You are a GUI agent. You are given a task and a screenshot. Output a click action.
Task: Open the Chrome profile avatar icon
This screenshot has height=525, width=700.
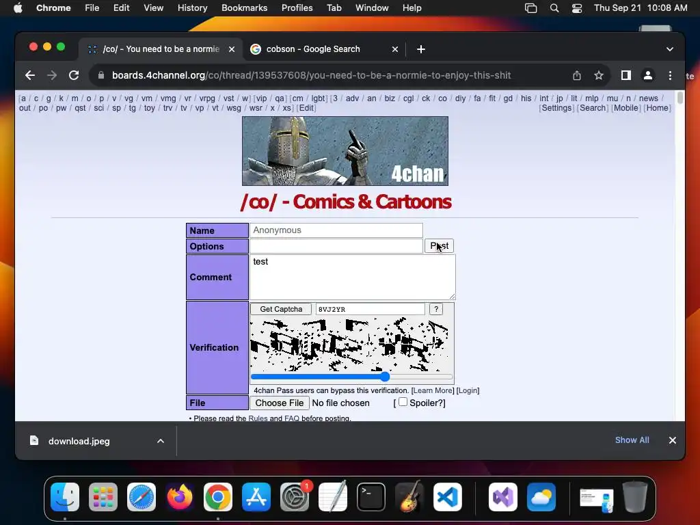click(648, 75)
